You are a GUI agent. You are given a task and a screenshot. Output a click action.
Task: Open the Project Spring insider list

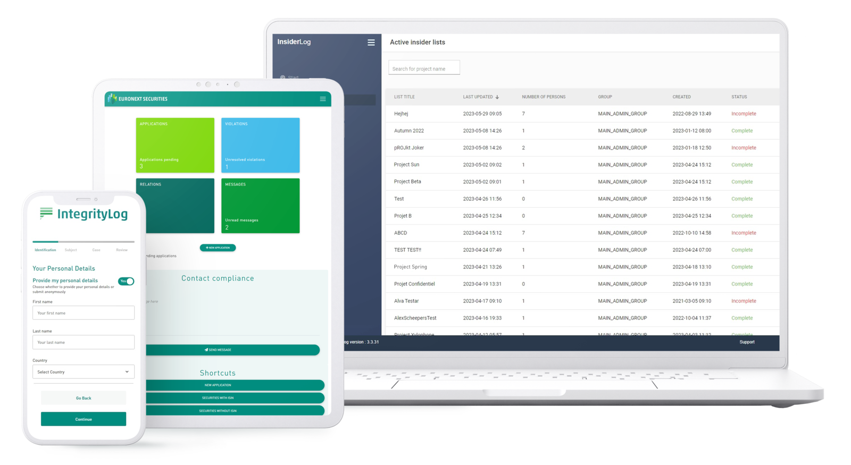[x=582, y=267]
